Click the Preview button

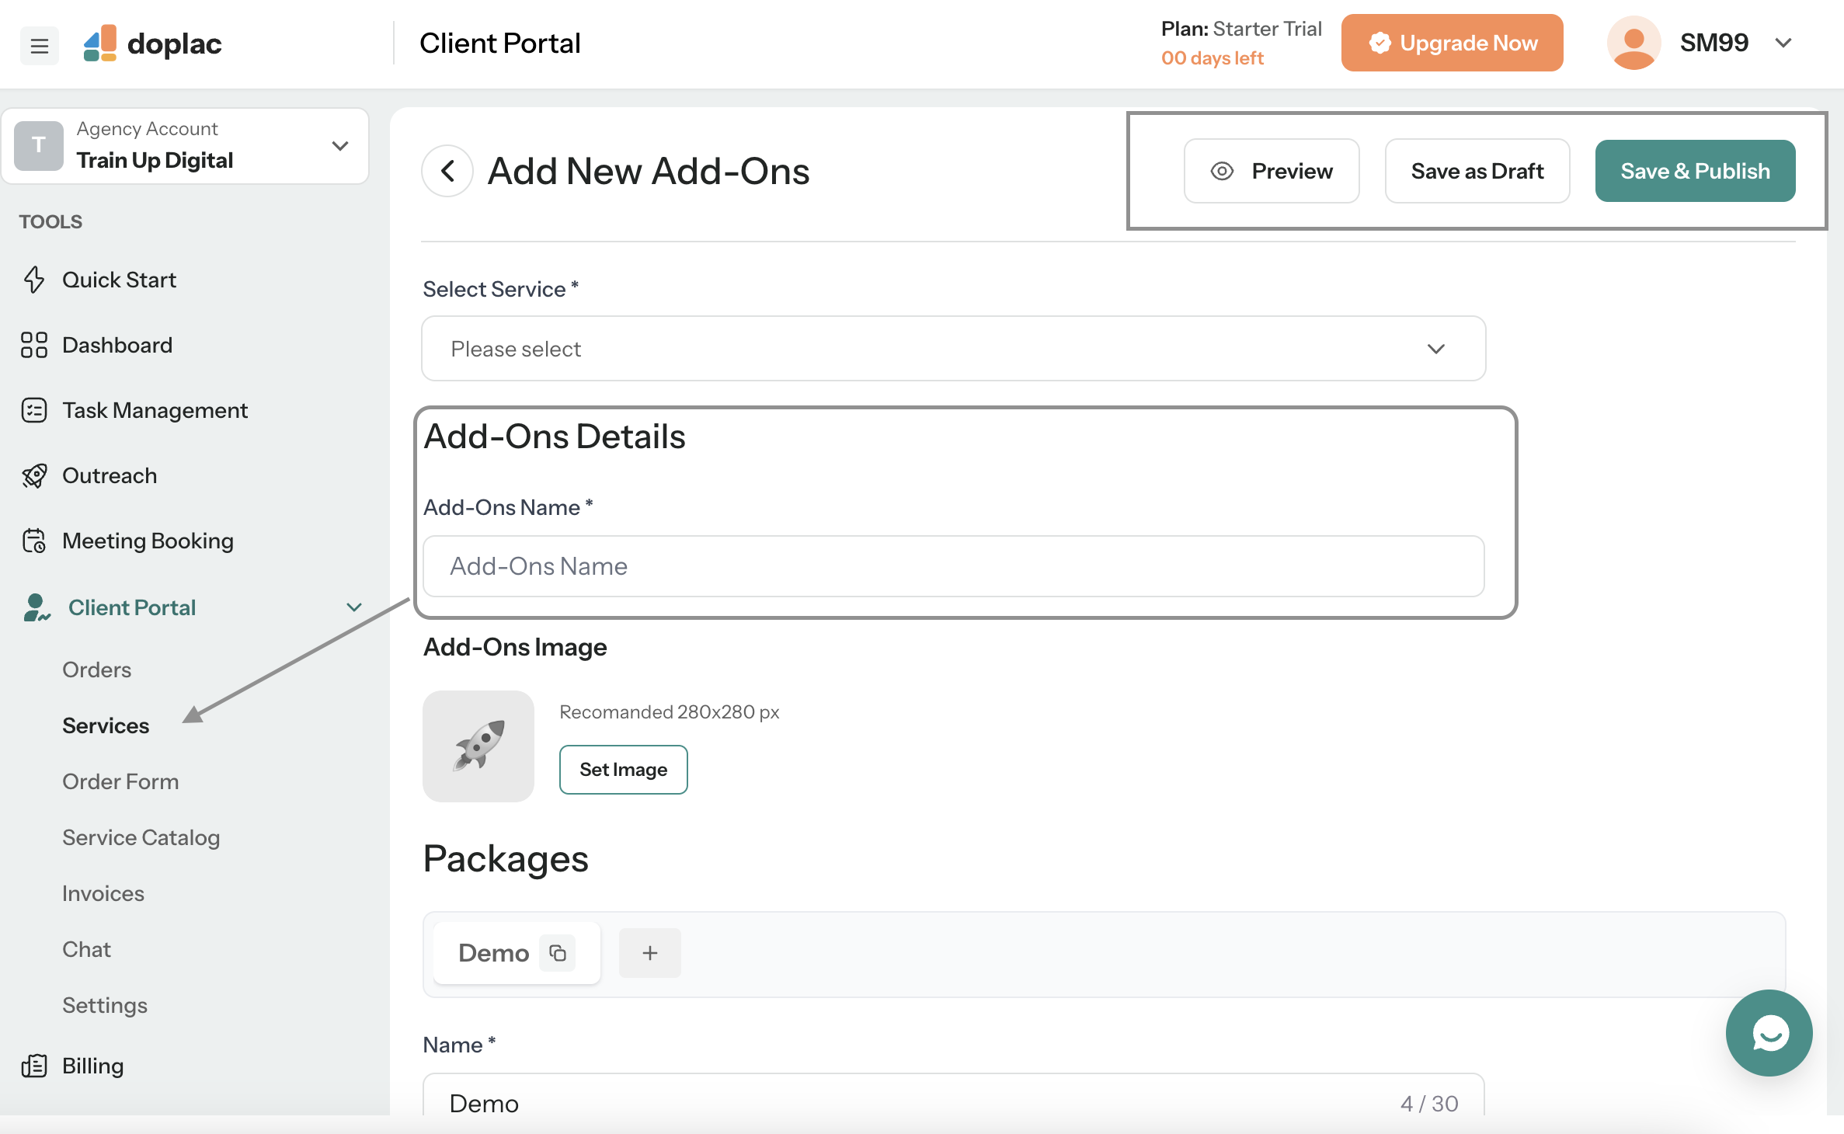(x=1272, y=171)
